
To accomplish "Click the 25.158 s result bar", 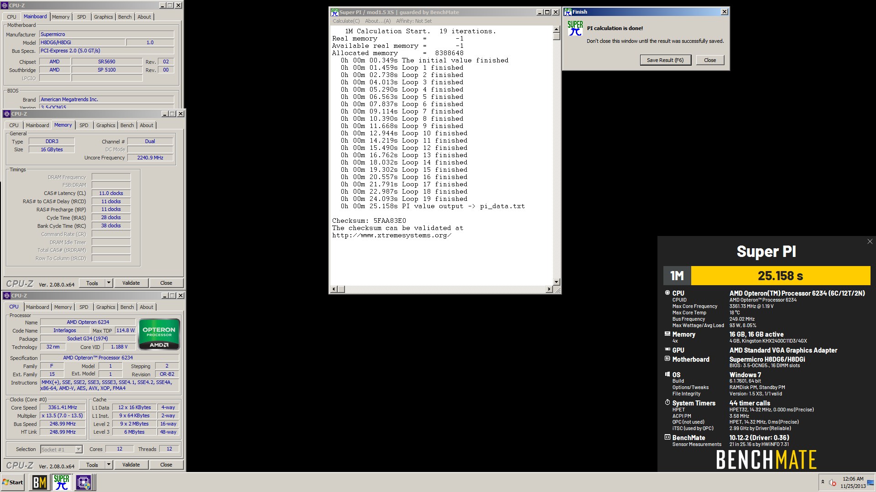I will pos(781,276).
